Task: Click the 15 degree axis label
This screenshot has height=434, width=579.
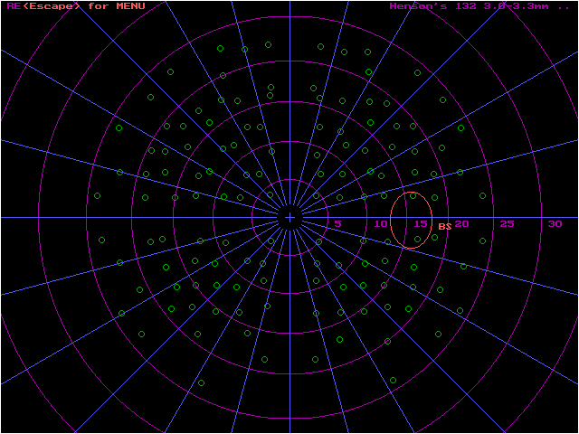Action: (x=421, y=224)
